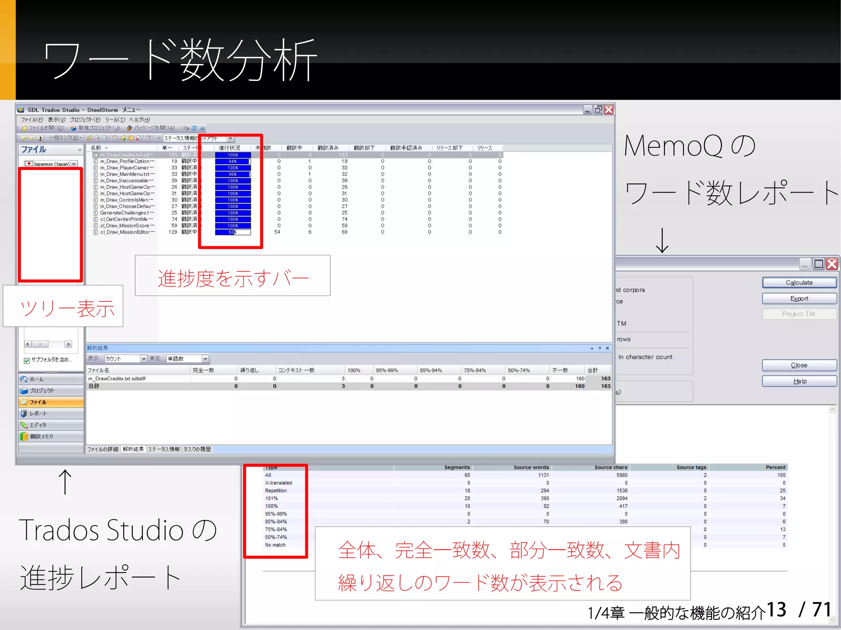Select the cl_GetCenterPrintMe file row
Viewport: 841px width, 630px height.
[x=297, y=219]
